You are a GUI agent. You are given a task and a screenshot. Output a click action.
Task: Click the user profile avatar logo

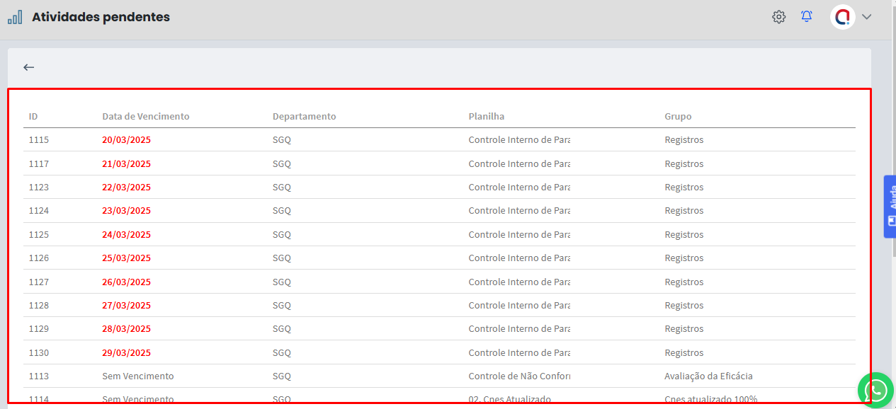[x=842, y=17]
